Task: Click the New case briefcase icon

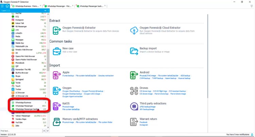Action: 56,50
